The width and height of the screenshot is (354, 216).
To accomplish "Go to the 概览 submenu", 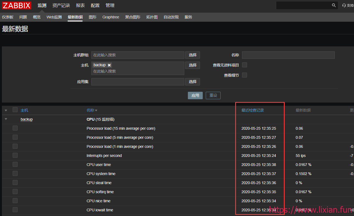I will (37, 17).
